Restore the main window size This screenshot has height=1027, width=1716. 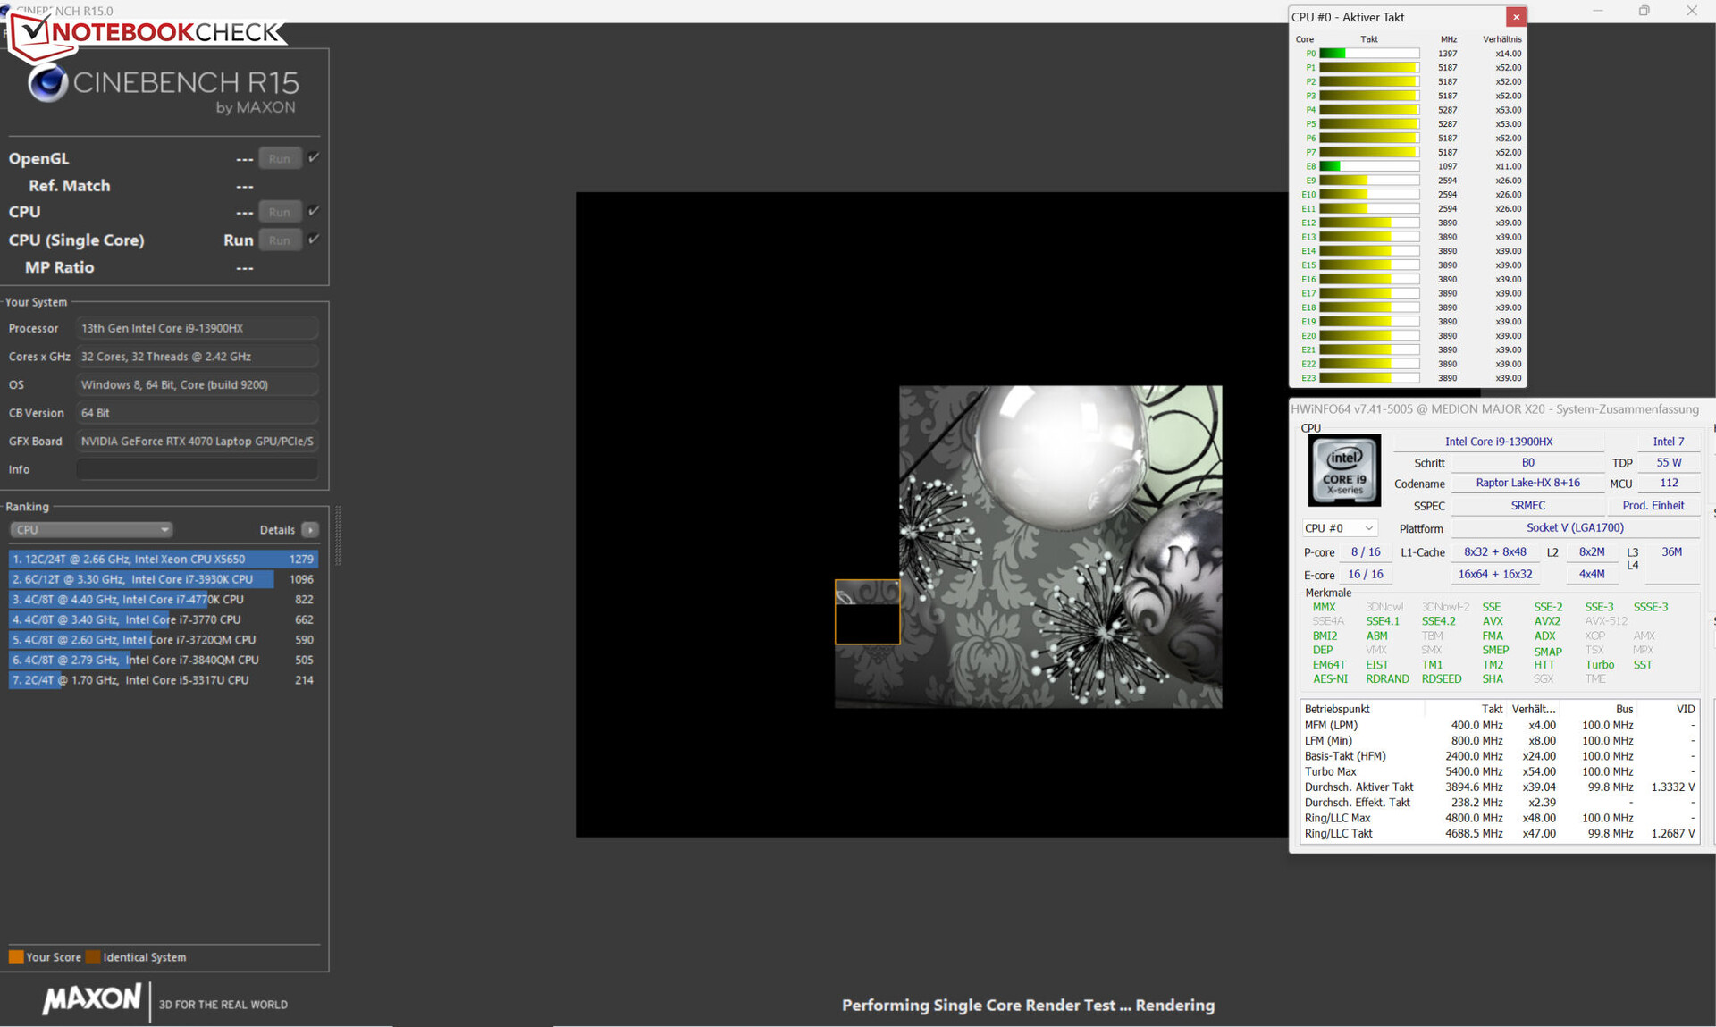pyautogui.click(x=1644, y=11)
